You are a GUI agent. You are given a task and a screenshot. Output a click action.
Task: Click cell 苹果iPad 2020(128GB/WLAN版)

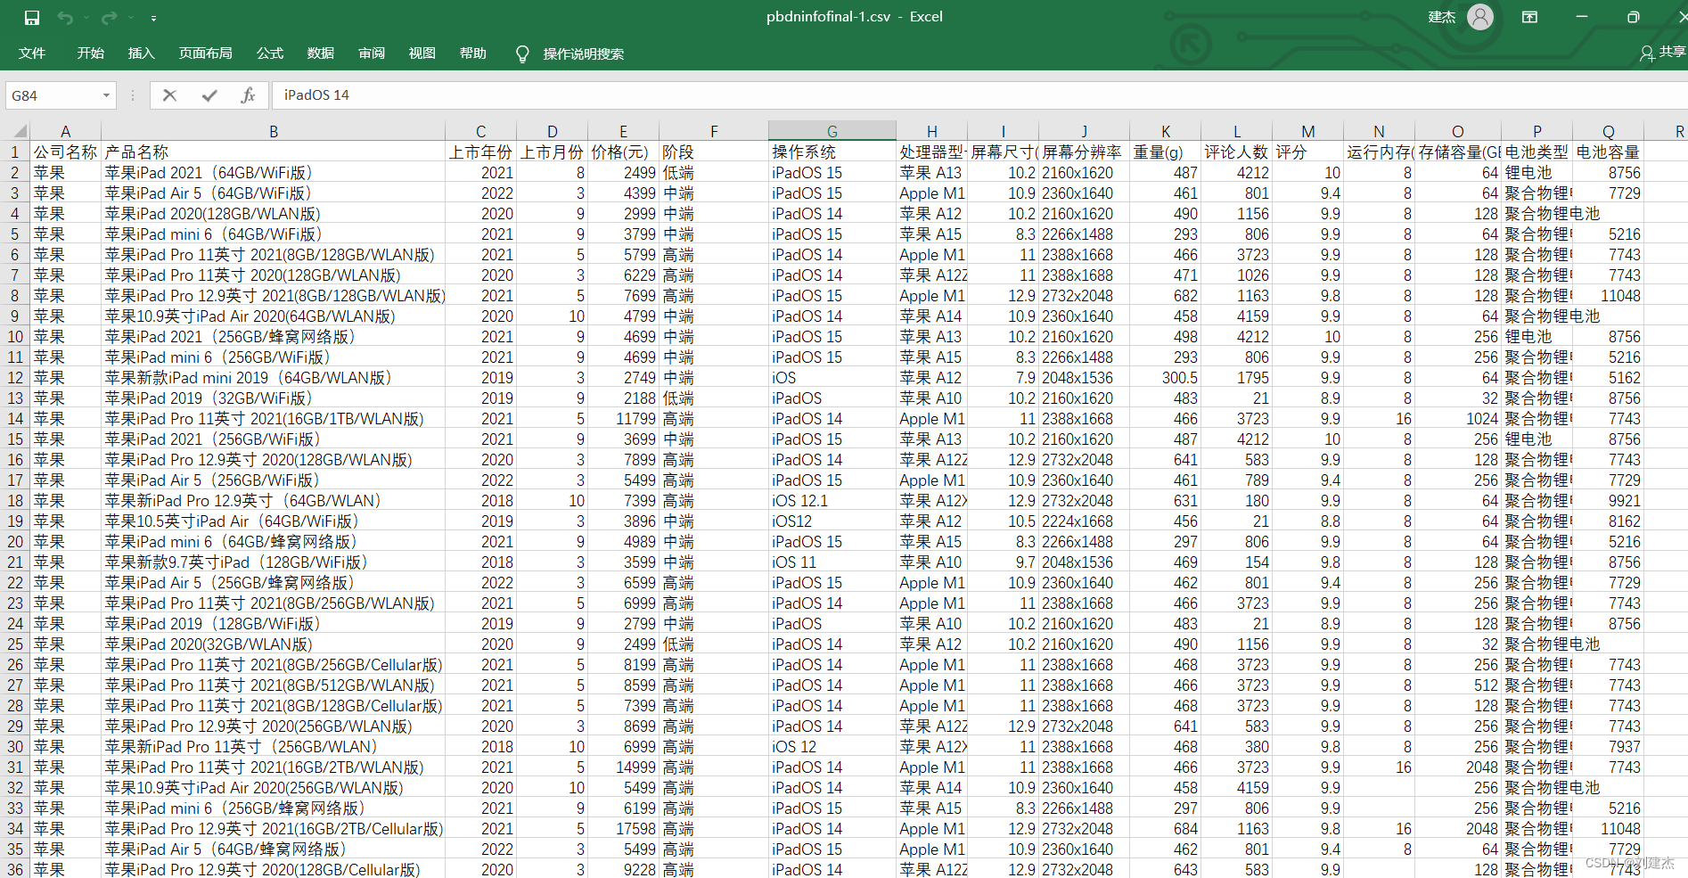274,214
